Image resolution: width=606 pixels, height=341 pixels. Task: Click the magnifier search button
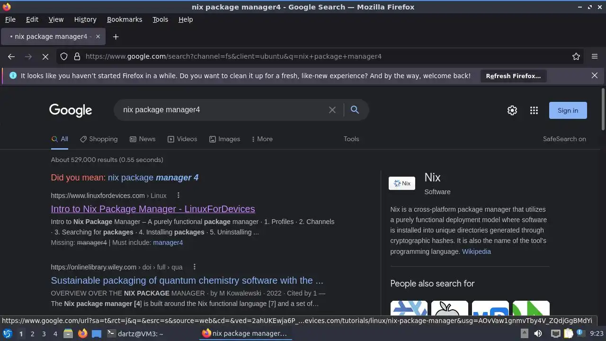355,110
